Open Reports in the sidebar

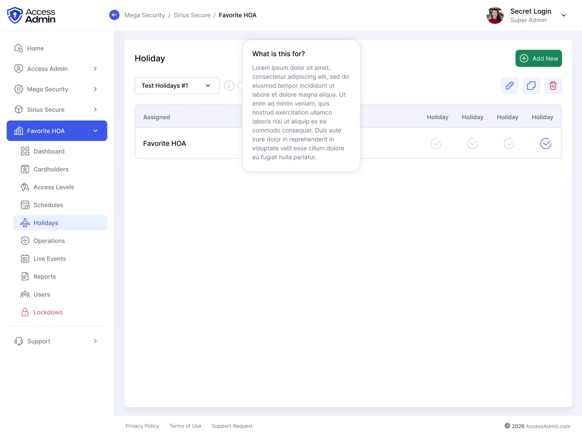click(x=60, y=276)
